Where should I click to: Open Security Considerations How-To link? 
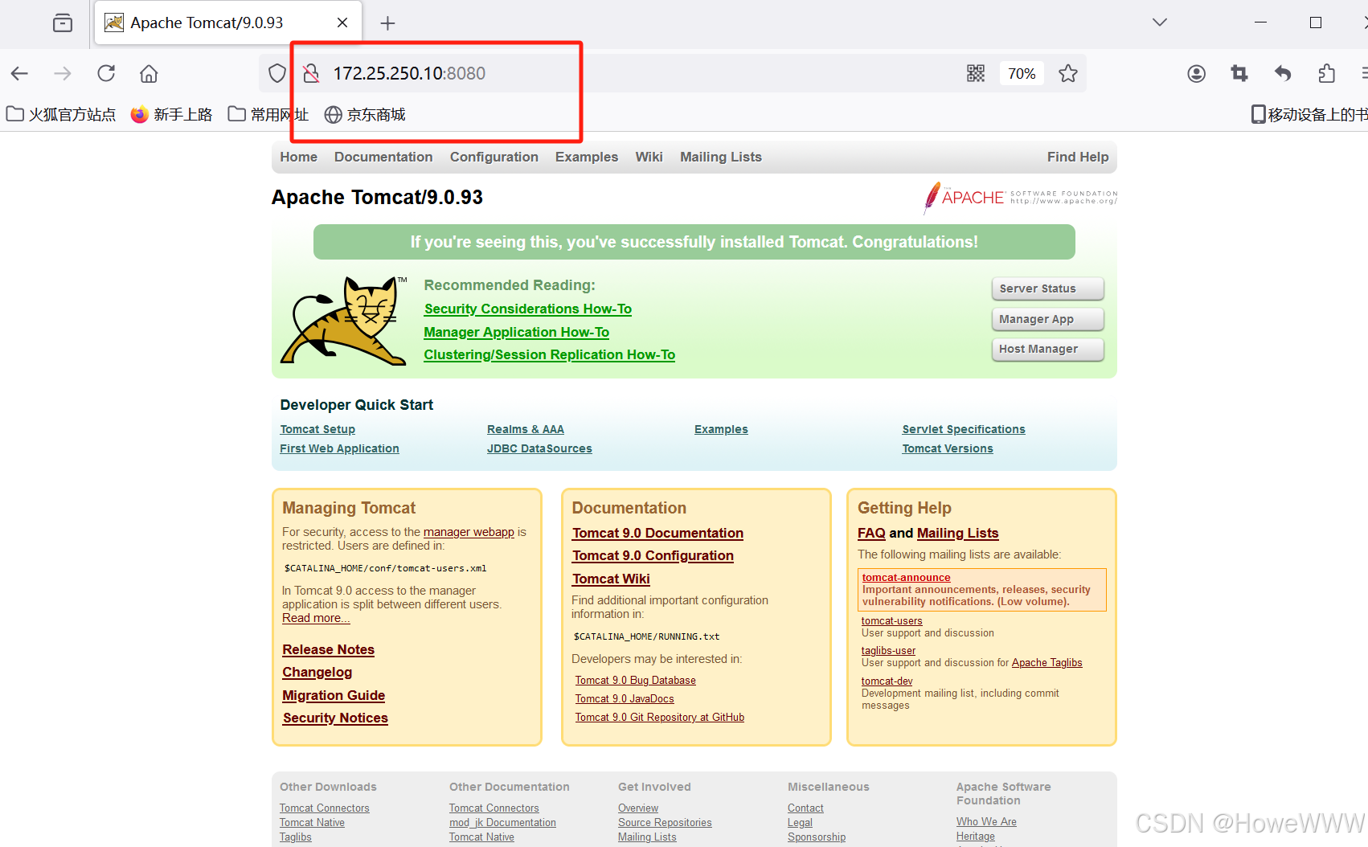click(x=528, y=309)
